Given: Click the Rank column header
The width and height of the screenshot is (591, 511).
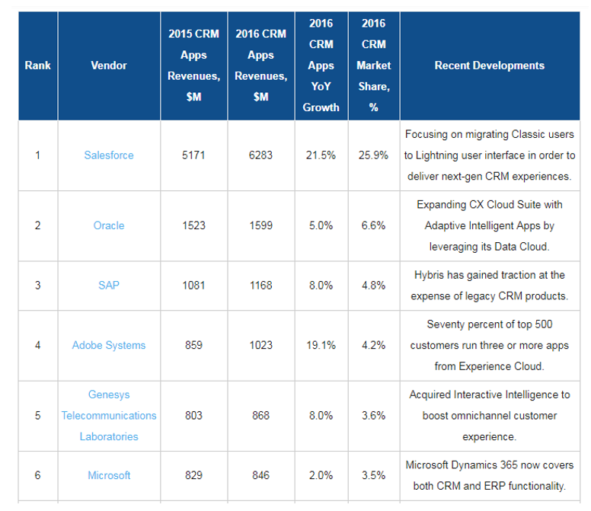Looking at the screenshot, I should coord(37,65).
